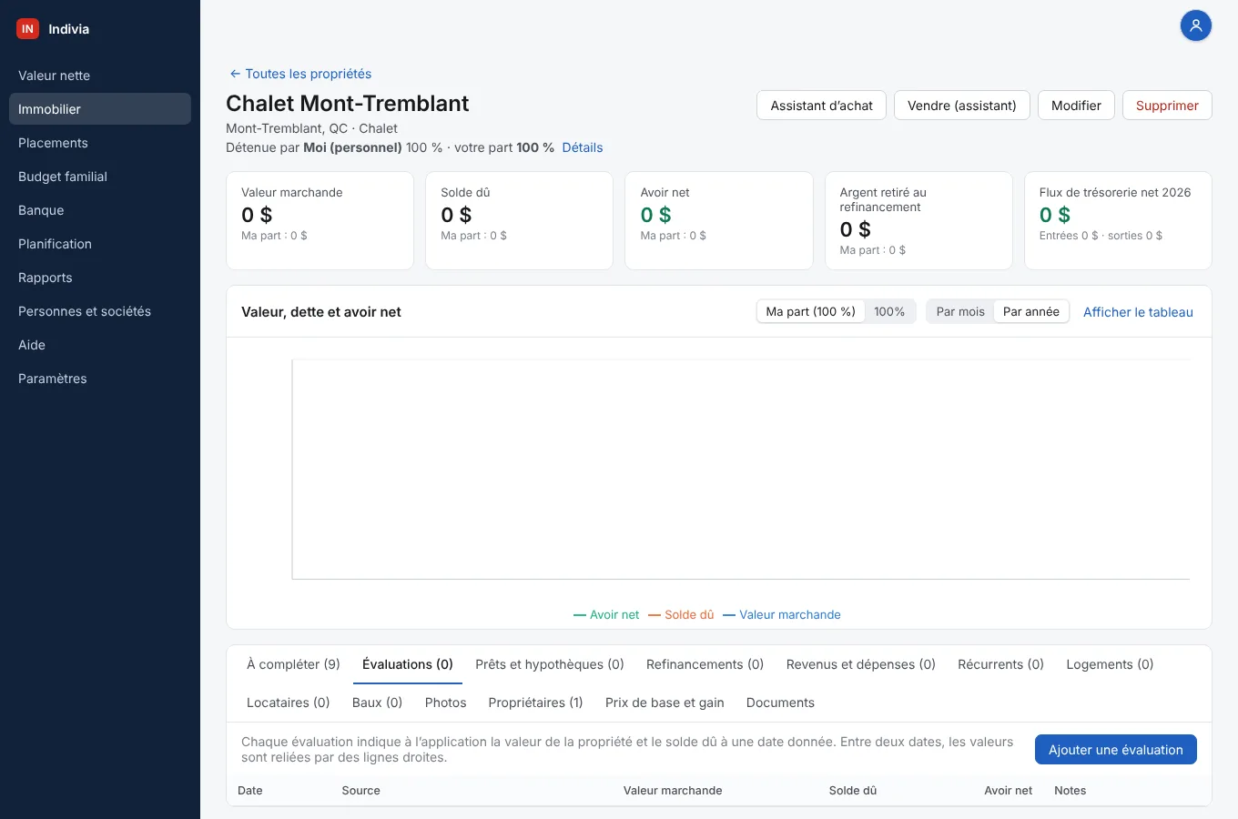Open the Locataires (0) tab
Screen dimensions: 1238x819
(x=288, y=703)
